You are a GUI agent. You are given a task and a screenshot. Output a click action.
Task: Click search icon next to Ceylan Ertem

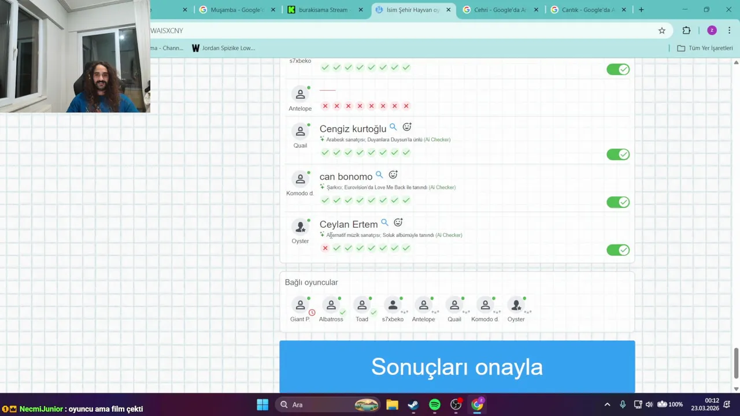[x=384, y=222]
